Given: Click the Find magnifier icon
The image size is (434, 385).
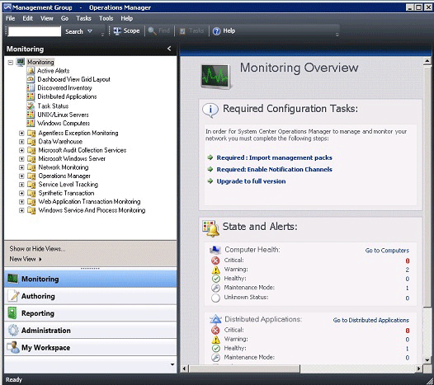Looking at the screenshot, I should point(152,31).
